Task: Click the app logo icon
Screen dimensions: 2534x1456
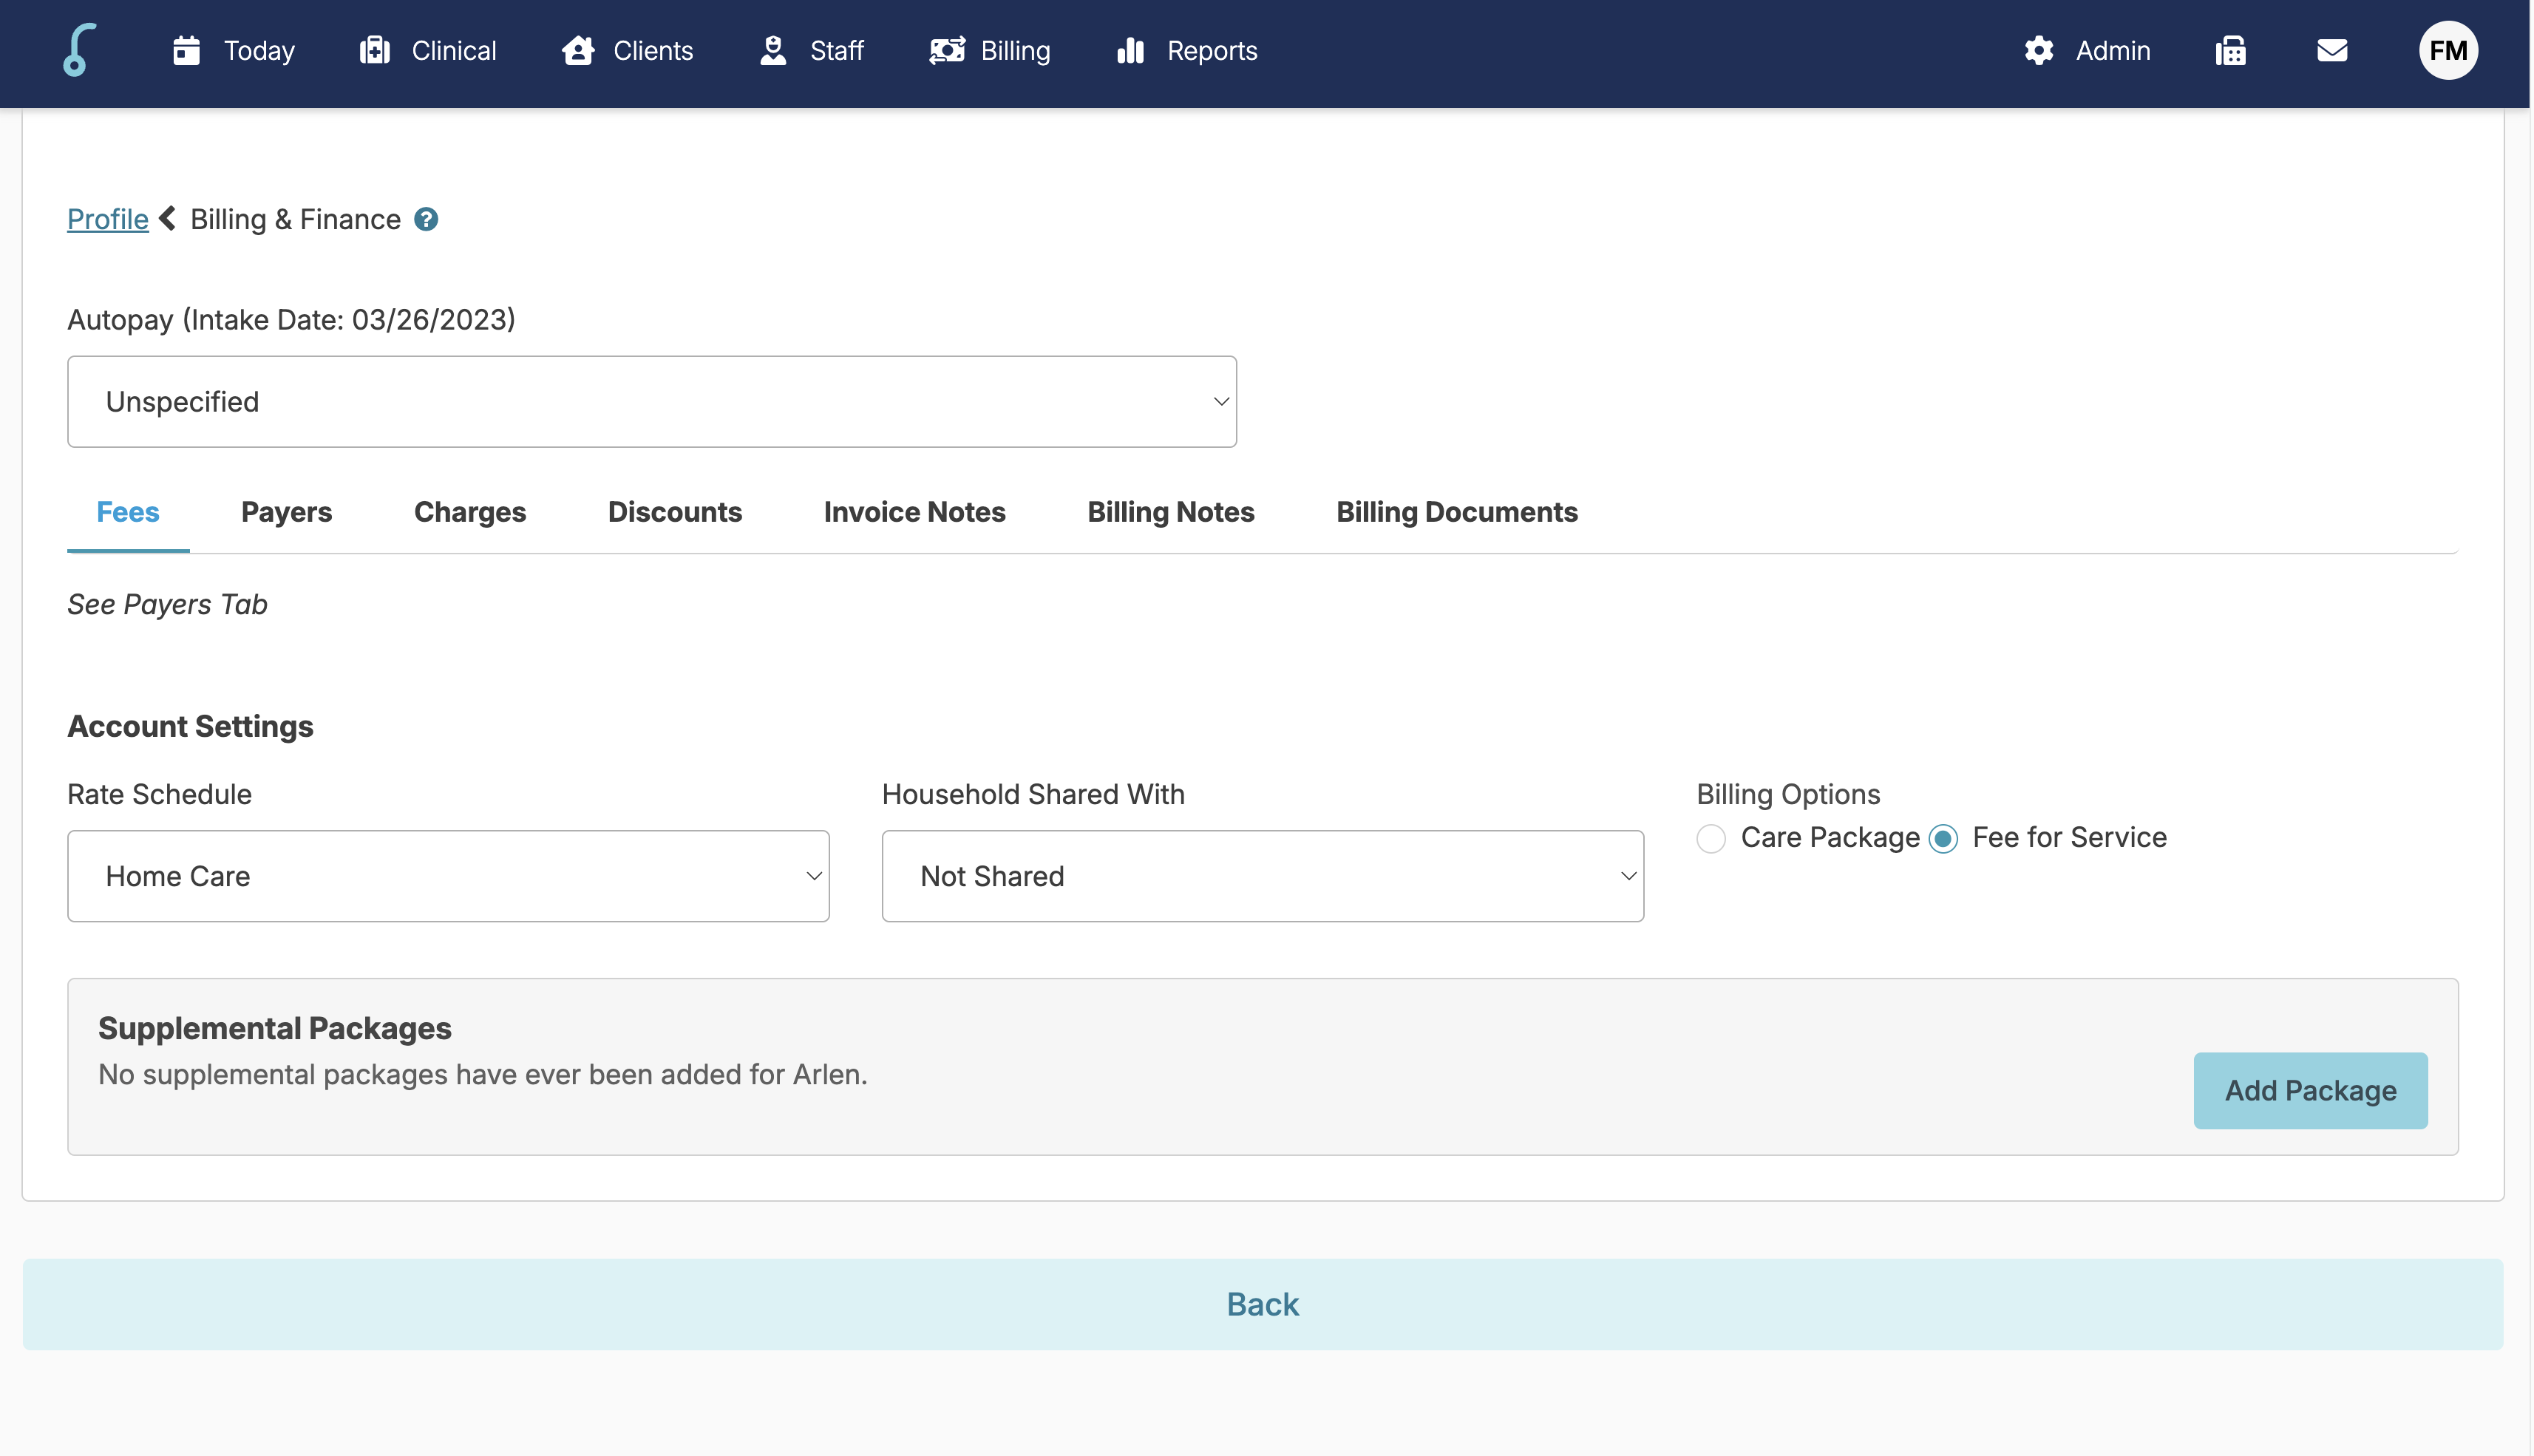Action: 79,50
